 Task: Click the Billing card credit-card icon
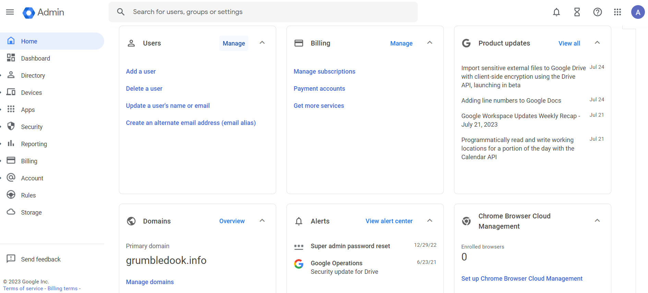point(299,43)
